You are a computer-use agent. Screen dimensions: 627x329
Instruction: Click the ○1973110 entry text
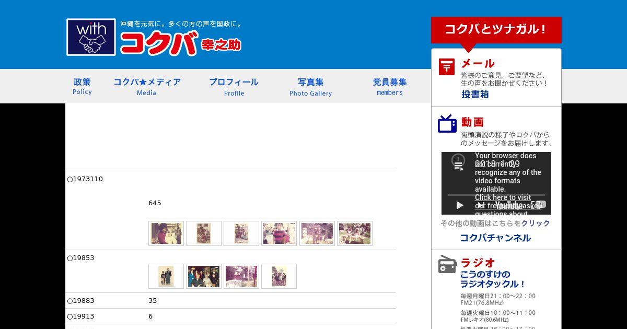tap(85, 179)
